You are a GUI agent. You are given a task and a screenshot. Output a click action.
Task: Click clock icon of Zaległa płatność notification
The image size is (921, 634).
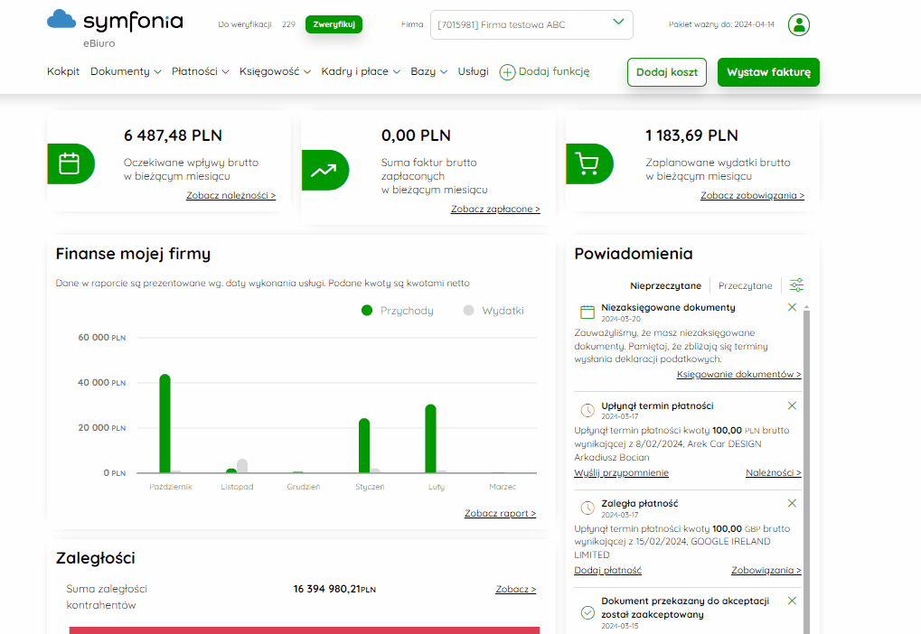[x=587, y=508]
